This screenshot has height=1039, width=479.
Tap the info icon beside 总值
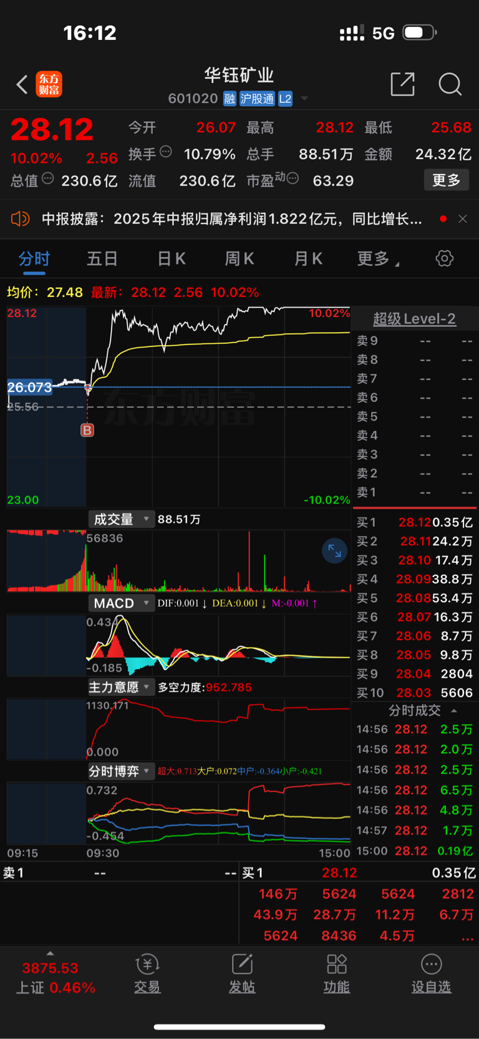tap(47, 179)
